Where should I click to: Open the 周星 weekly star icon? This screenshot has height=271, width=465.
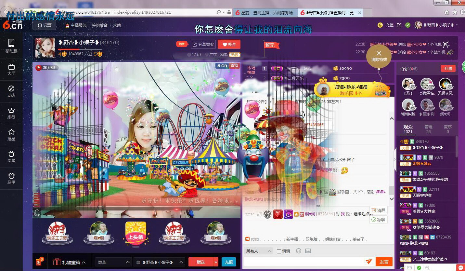pyautogui.click(x=11, y=157)
